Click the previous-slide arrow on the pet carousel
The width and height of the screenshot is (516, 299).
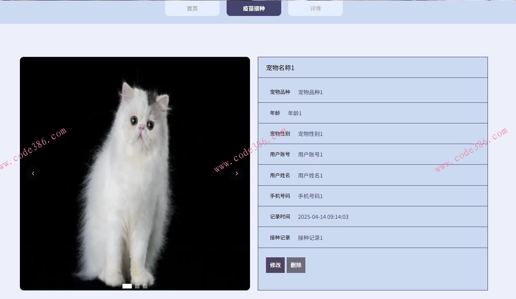tap(33, 173)
